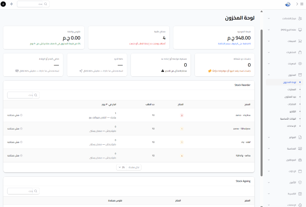The width and height of the screenshot is (306, 207).
Task: Click the Stock Reorder search magnifier icon
Action: tap(36, 95)
